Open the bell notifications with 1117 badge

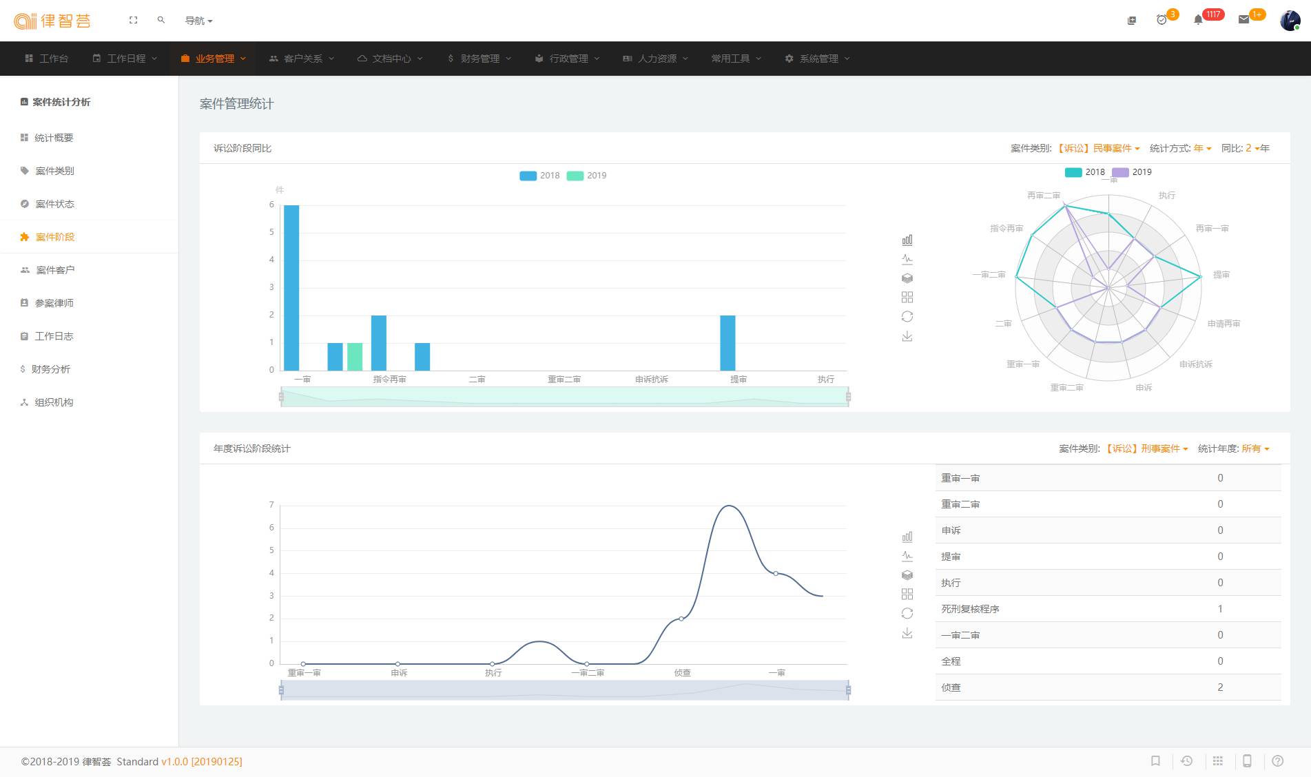point(1198,20)
